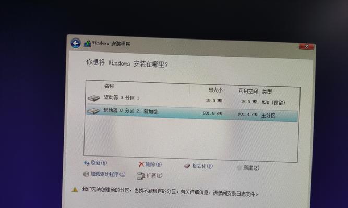
Task: Open the 格式化(F) format option
Action: coord(198,166)
